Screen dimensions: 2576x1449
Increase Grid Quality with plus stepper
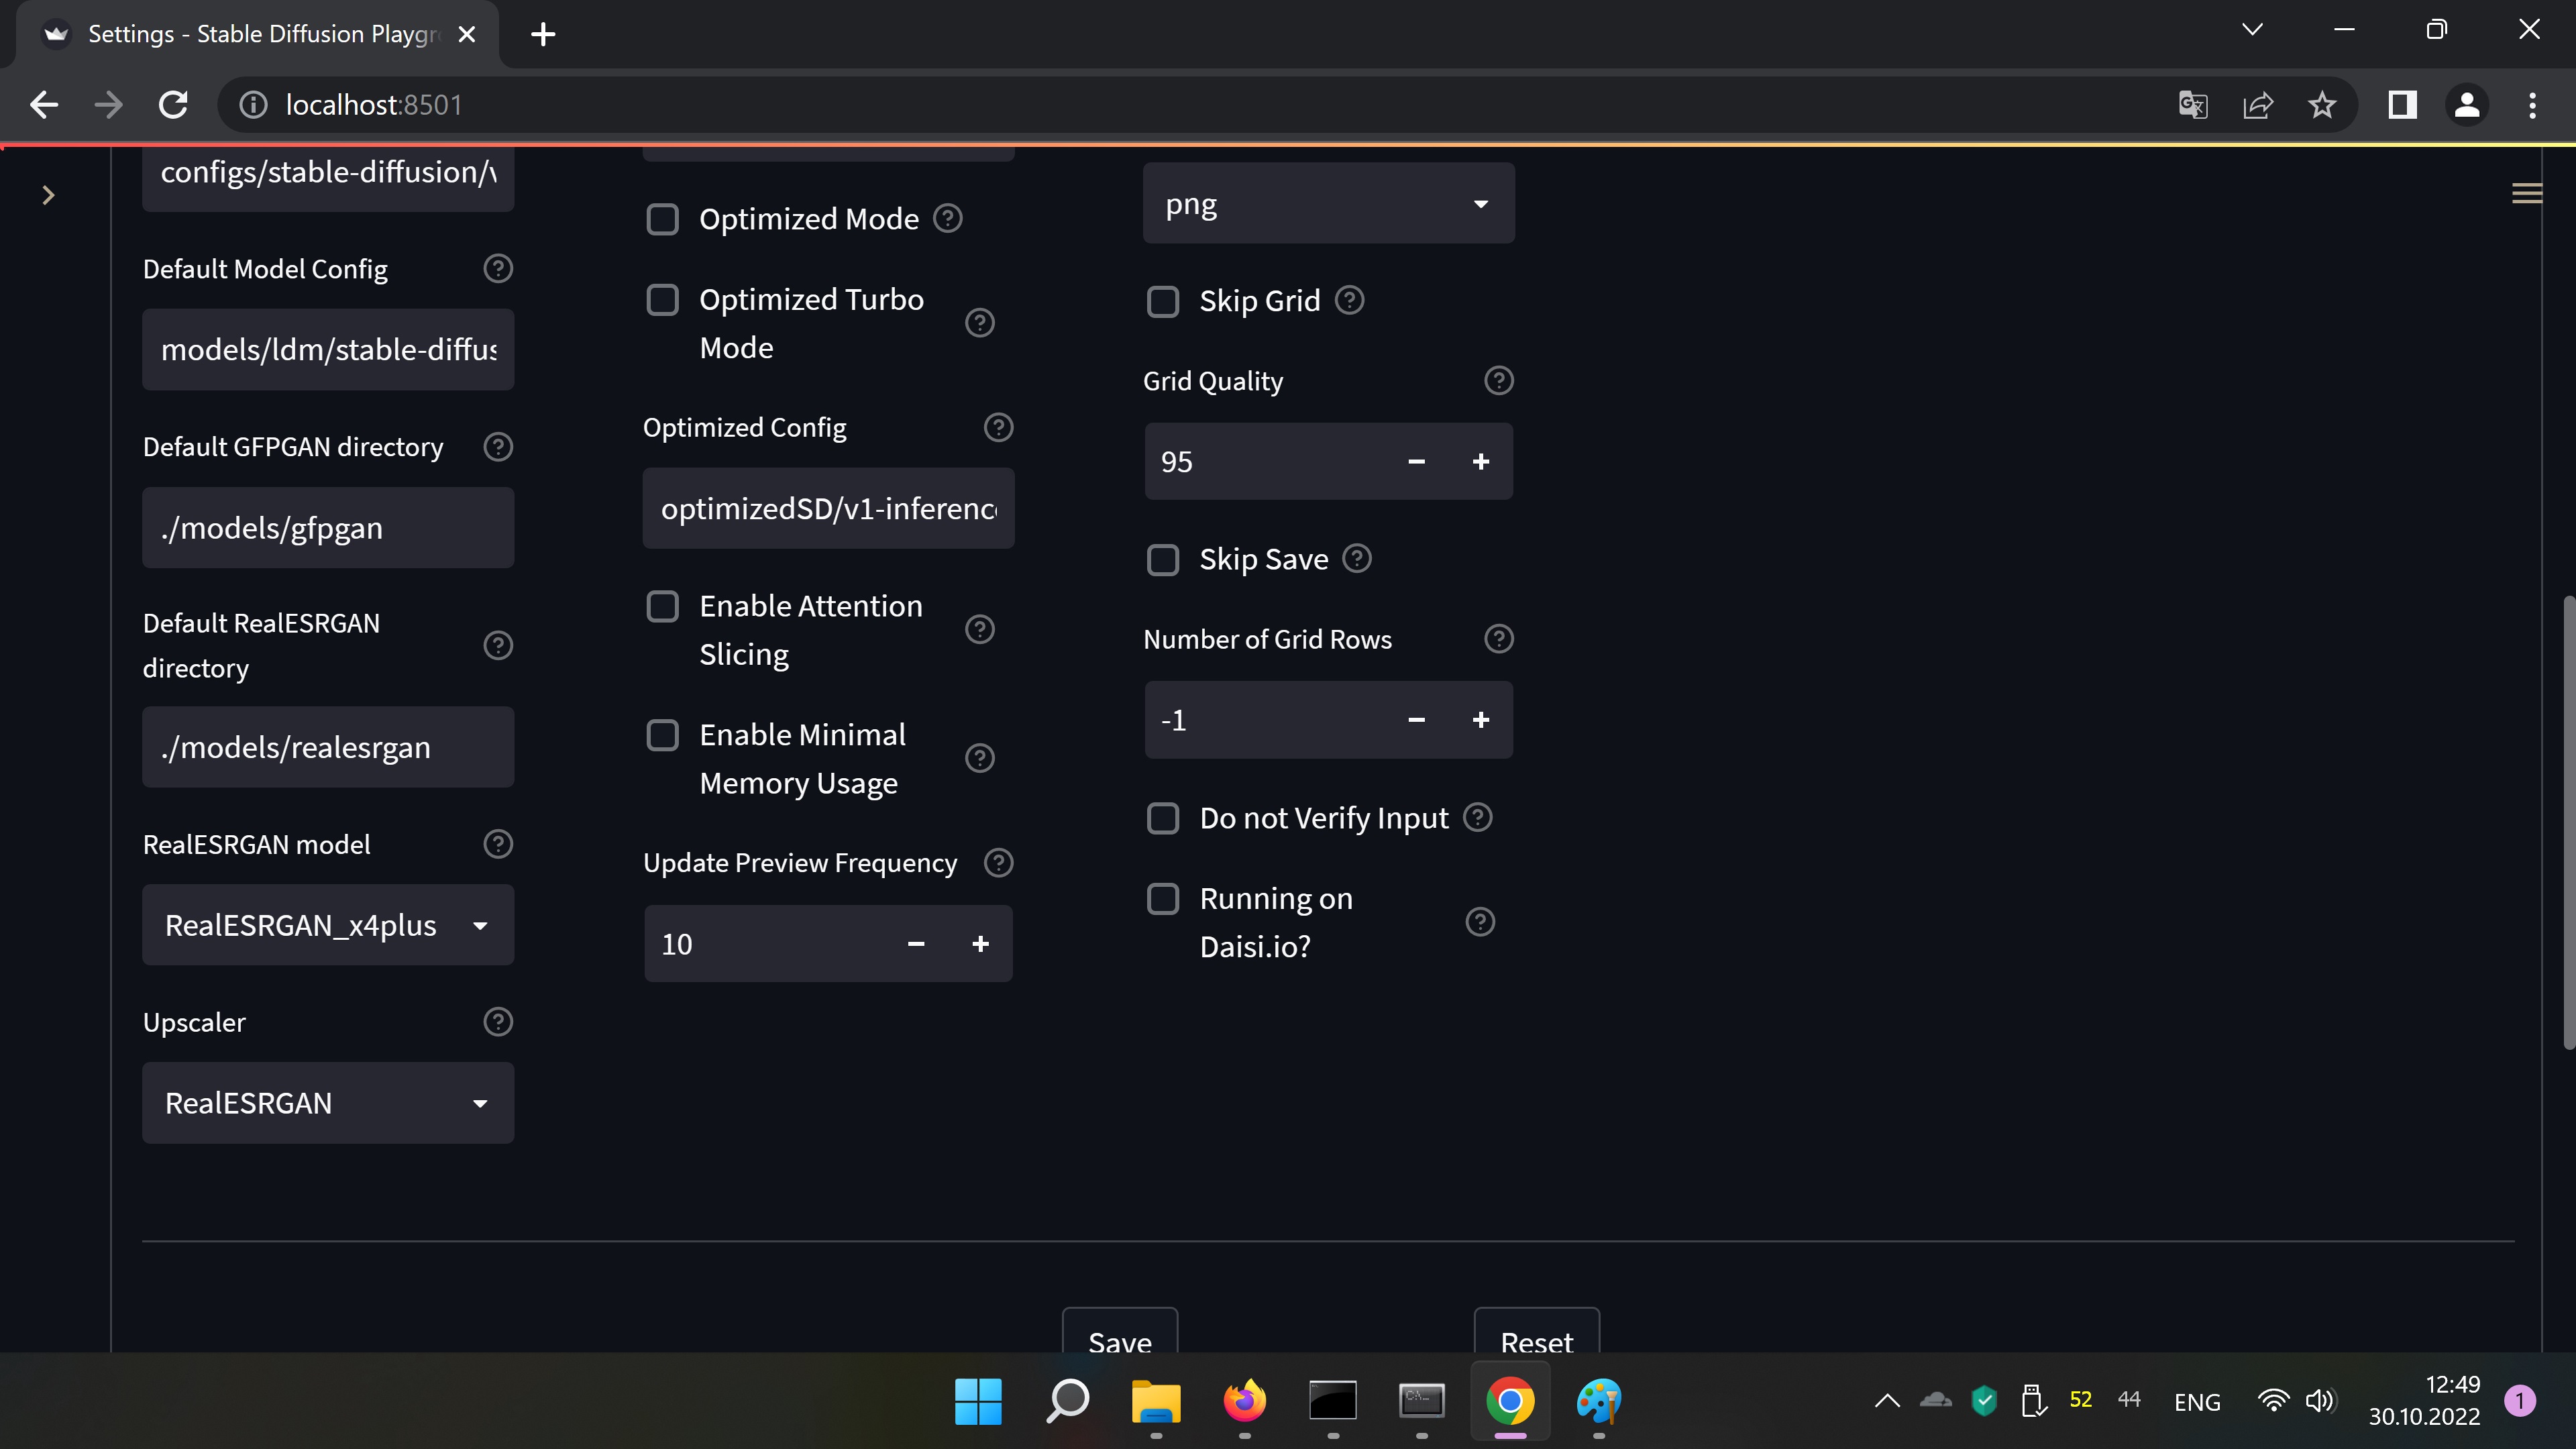click(x=1480, y=461)
